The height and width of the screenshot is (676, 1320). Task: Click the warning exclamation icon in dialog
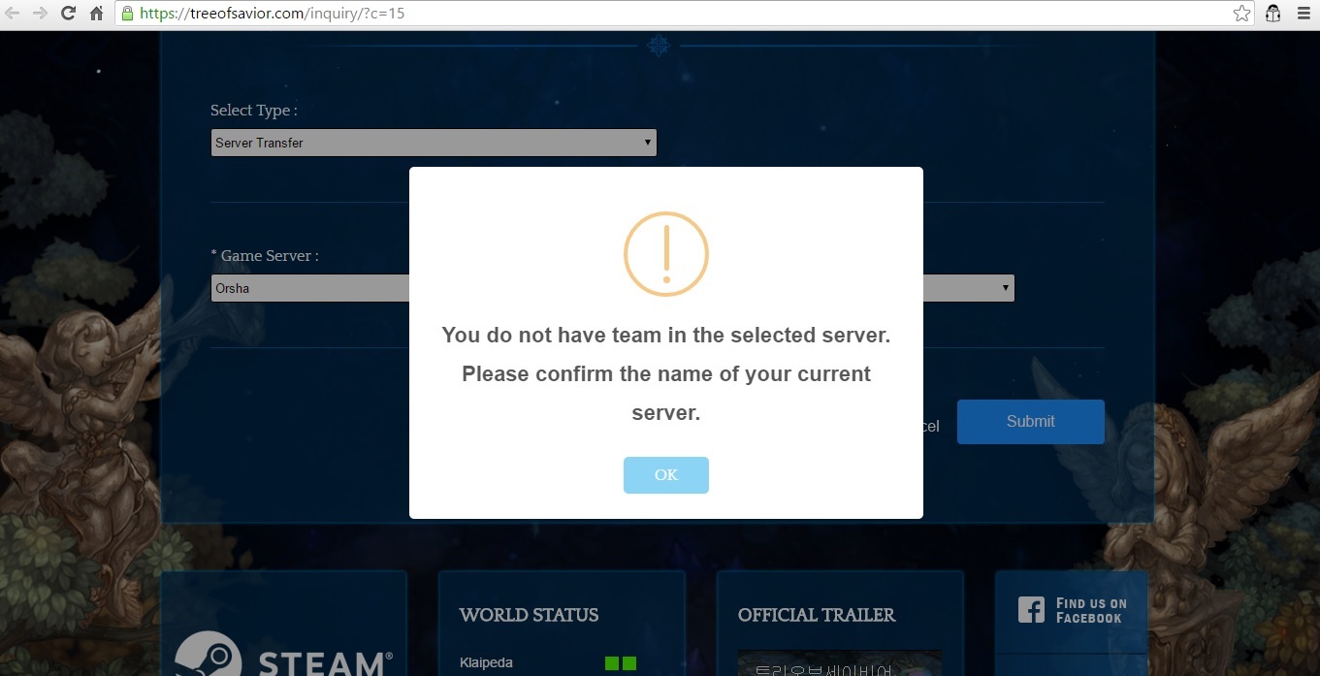665,254
